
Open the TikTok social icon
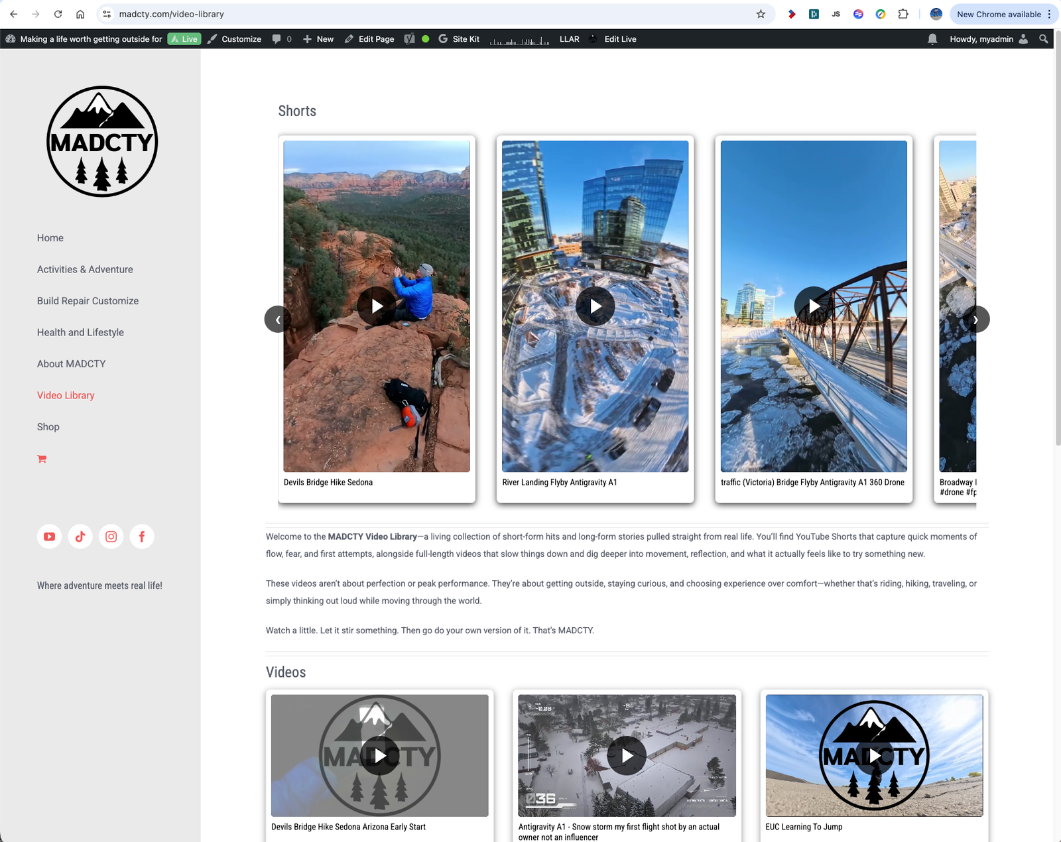(x=80, y=536)
